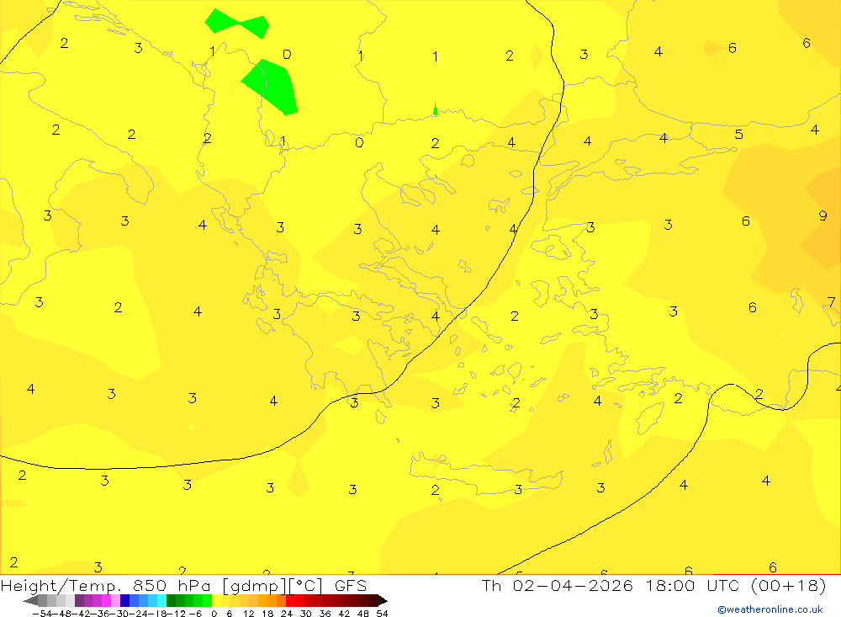Select the cyan swatch above -18
Viewport: 841px width, 617px height.
point(162,600)
